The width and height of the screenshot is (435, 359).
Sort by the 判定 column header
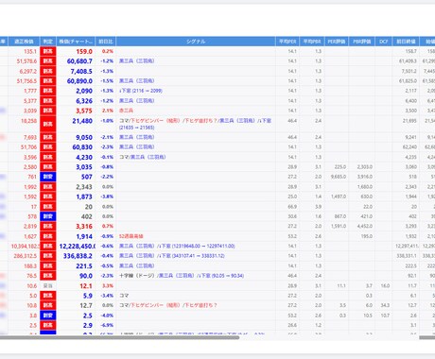coord(48,42)
